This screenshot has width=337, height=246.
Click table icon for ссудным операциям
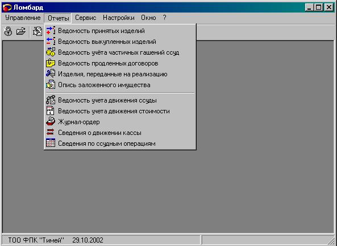pyautogui.click(x=51, y=143)
